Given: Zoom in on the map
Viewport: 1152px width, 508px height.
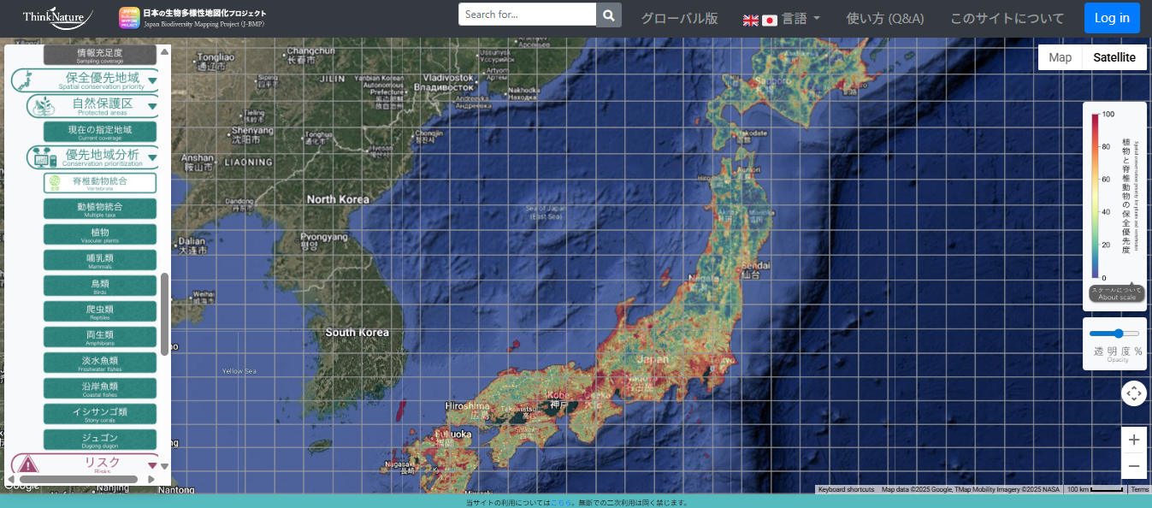Looking at the screenshot, I should pos(1133,440).
